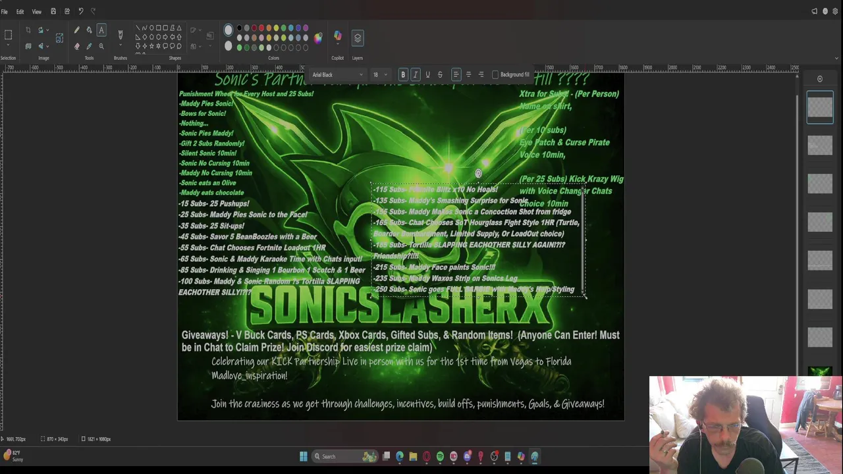This screenshot has height=474, width=843.
Task: Select the Pencil tool
Action: (76, 30)
